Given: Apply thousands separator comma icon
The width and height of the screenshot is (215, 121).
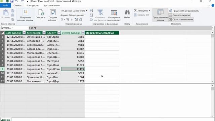Looking at the screenshot, I should 72,19.
